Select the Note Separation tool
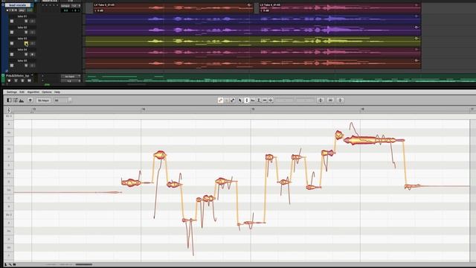476x268 pixels. [x=271, y=100]
